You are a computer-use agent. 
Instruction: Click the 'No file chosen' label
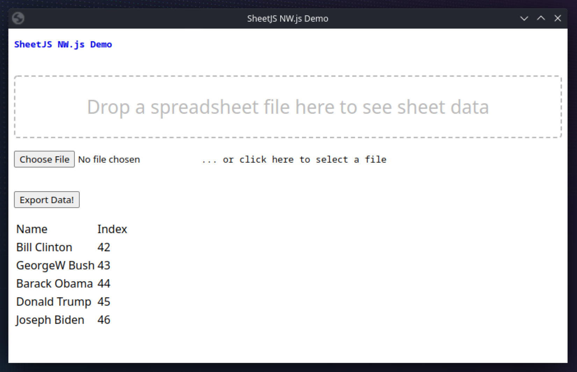[x=109, y=159]
